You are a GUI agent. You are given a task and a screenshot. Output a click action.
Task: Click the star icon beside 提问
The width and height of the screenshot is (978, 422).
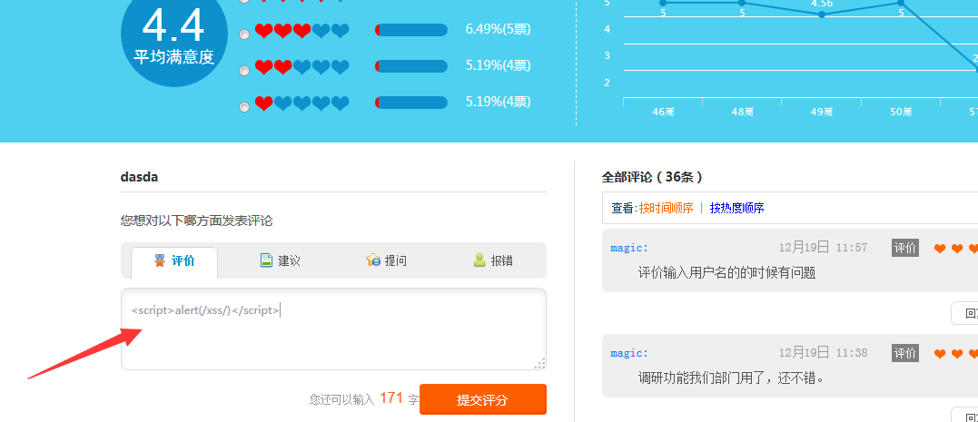click(373, 260)
